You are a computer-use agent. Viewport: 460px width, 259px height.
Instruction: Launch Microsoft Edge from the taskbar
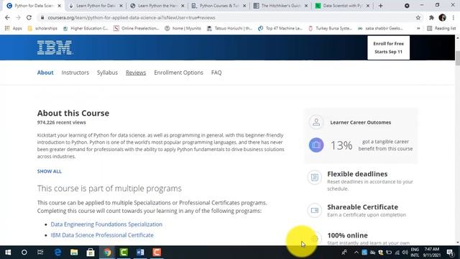click(57, 253)
